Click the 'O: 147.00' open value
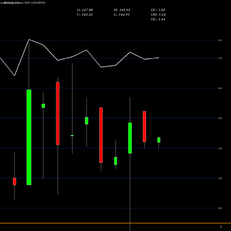 (85, 10)
